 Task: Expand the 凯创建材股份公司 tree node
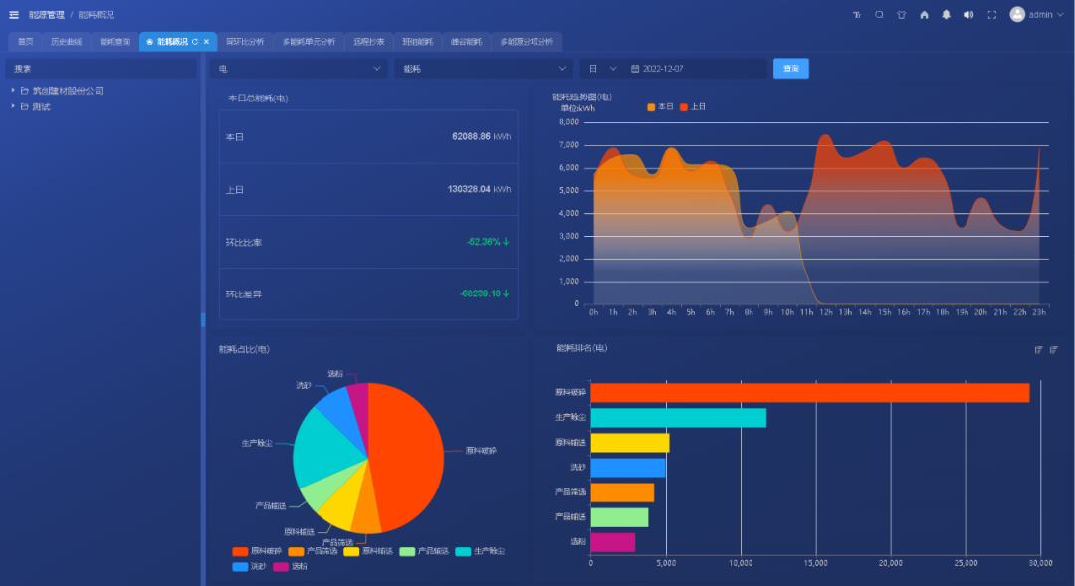[13, 90]
